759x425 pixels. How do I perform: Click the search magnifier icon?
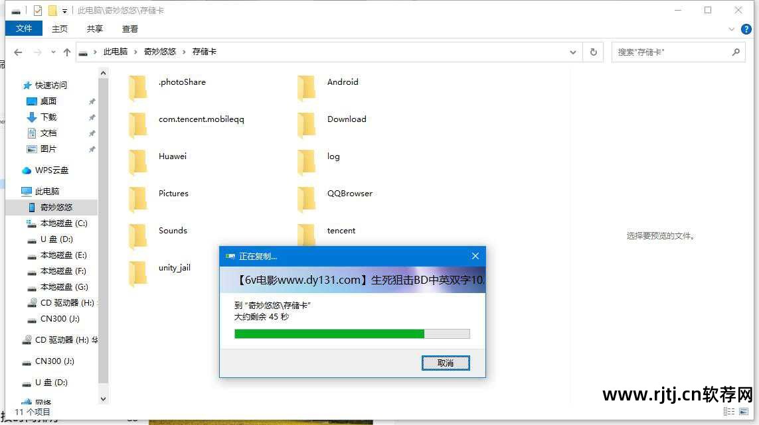pos(736,52)
